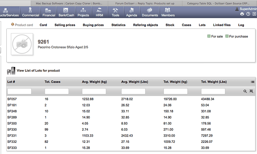
Task: Open the column selector list icon
Action: click(253, 82)
